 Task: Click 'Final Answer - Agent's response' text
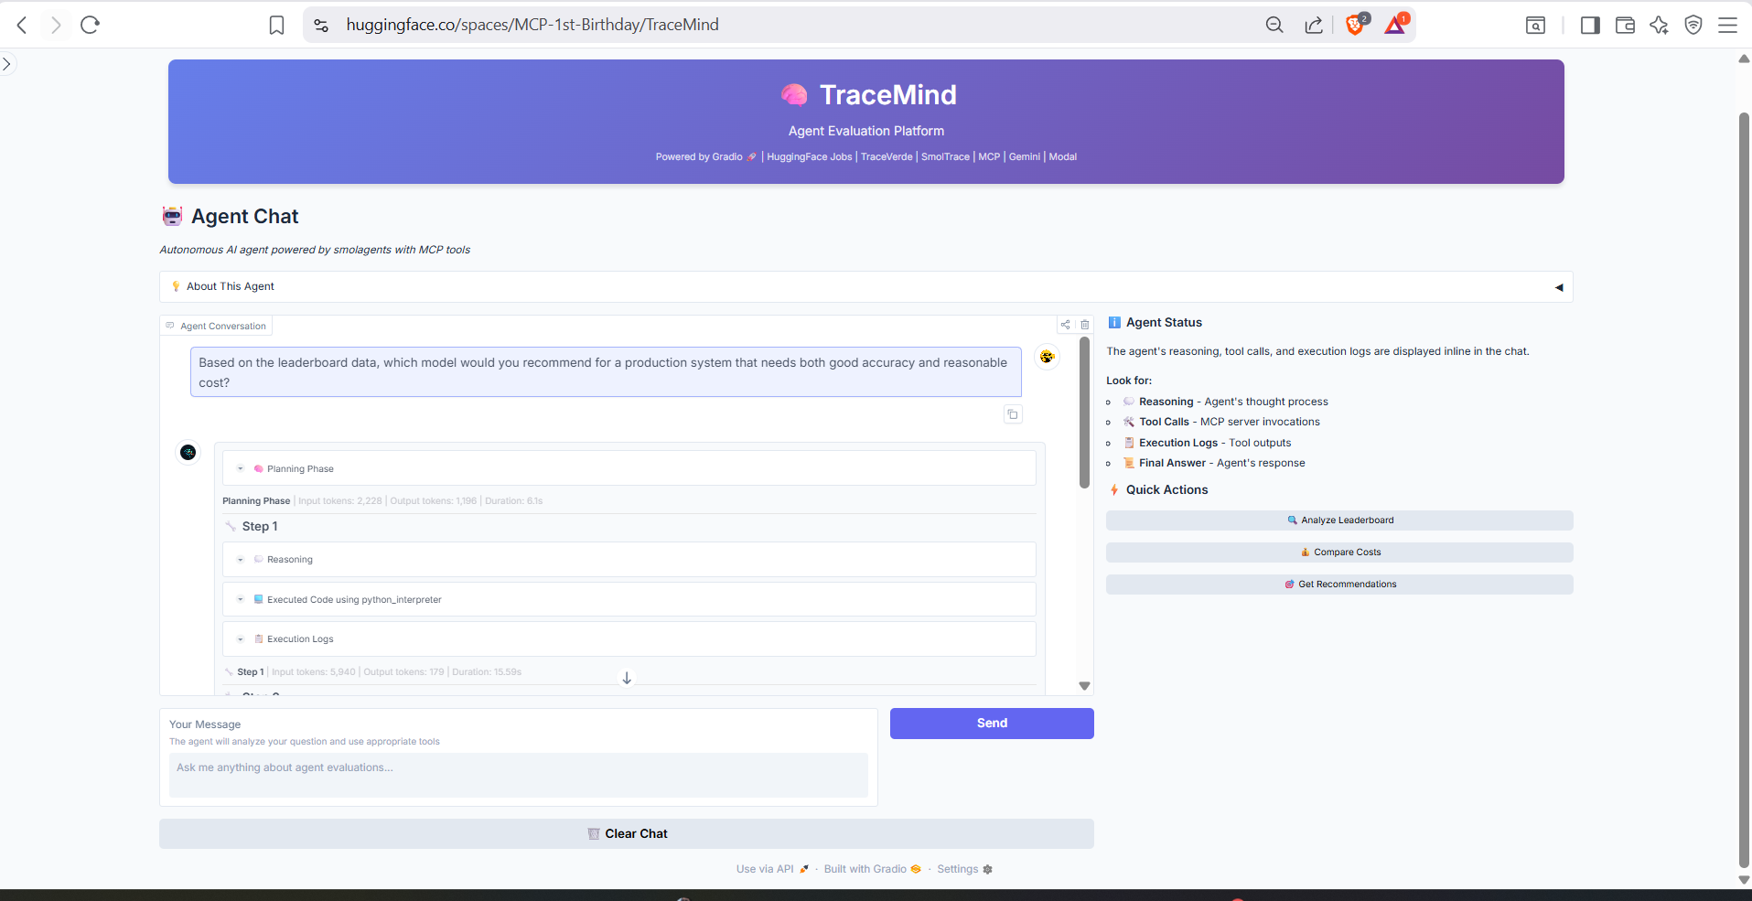1221,463
